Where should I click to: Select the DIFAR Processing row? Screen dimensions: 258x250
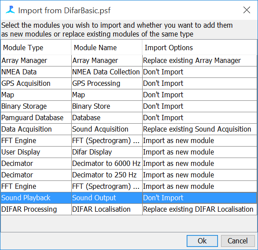pos(129,210)
